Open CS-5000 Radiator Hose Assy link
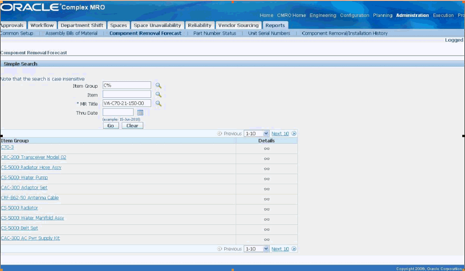 [x=31, y=167]
